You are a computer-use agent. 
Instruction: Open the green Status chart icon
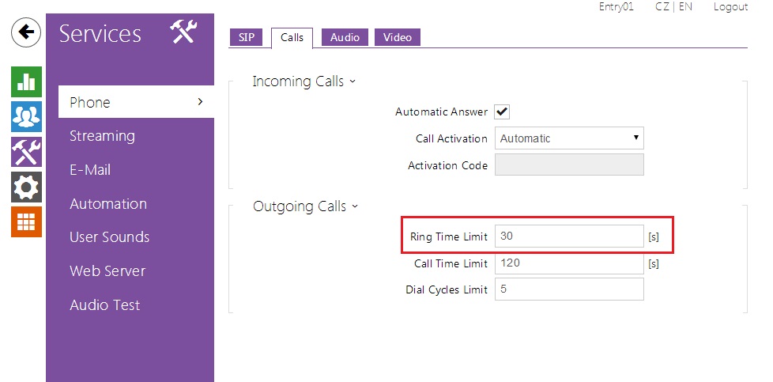pyautogui.click(x=26, y=81)
